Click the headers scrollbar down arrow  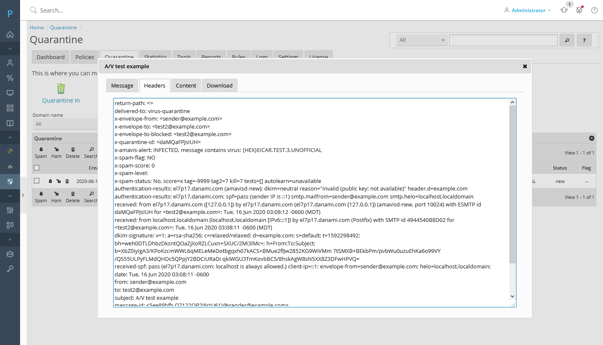point(512,296)
